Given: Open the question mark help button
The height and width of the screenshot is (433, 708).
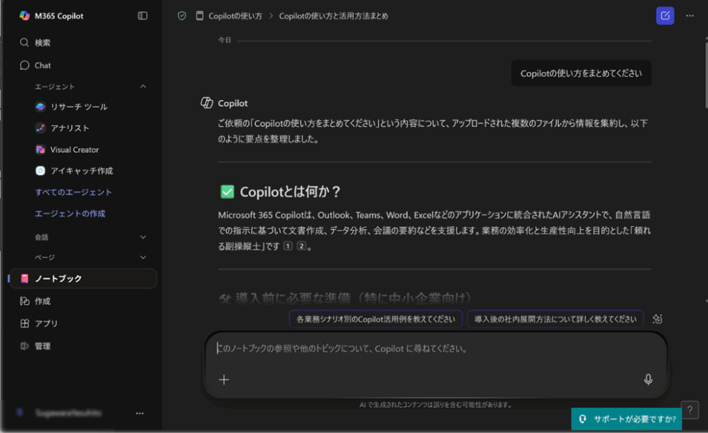Looking at the screenshot, I should [690, 410].
